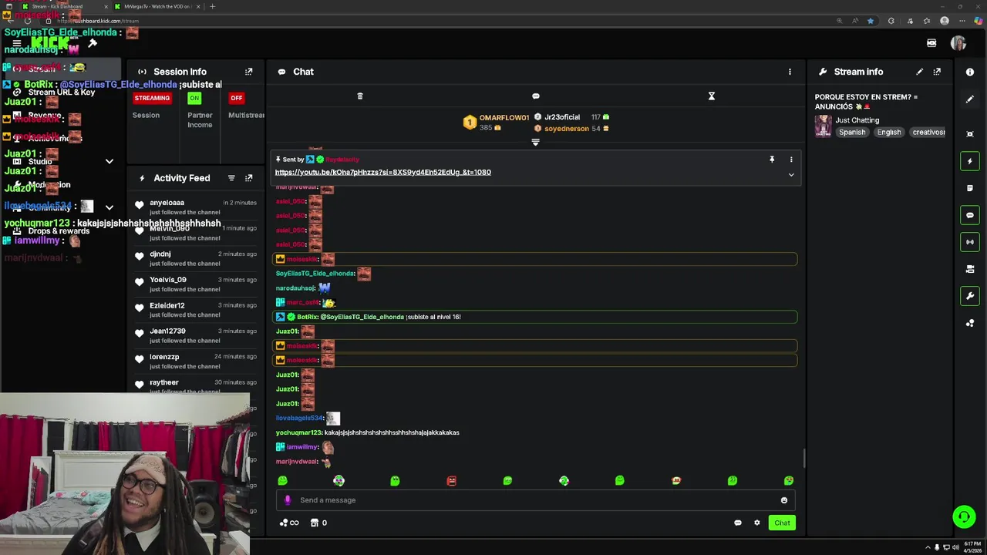Open Drops & rewards in the sidebar
Image resolution: width=987 pixels, height=555 pixels.
[x=59, y=231]
